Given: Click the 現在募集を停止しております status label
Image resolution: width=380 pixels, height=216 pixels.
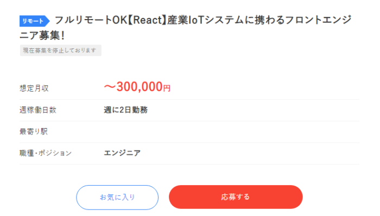Looking at the screenshot, I should (x=61, y=50).
